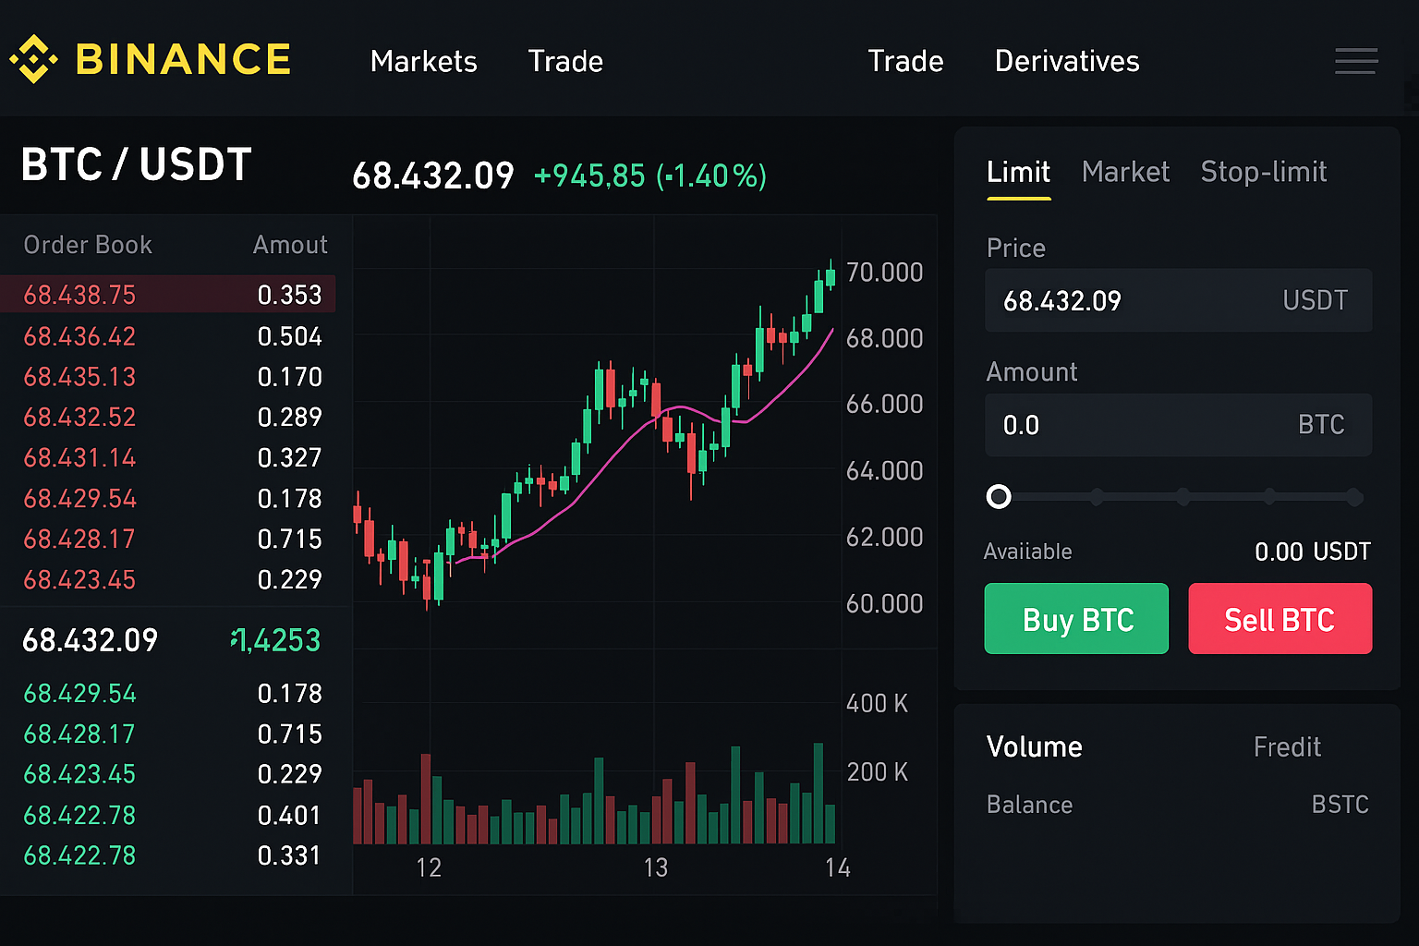Click the Binance diamond logo icon
Image resolution: width=1419 pixels, height=946 pixels.
33,59
